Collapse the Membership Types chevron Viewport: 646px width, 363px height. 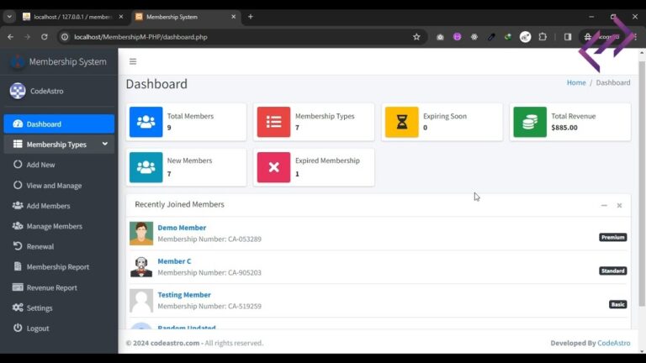click(x=105, y=144)
